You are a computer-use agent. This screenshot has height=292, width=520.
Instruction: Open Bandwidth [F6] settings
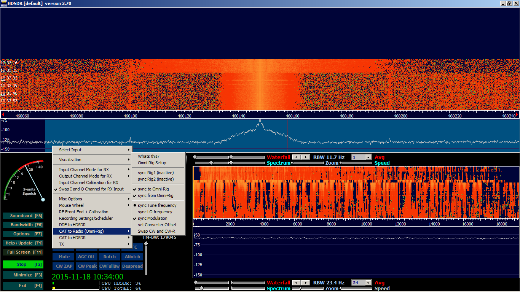23,225
